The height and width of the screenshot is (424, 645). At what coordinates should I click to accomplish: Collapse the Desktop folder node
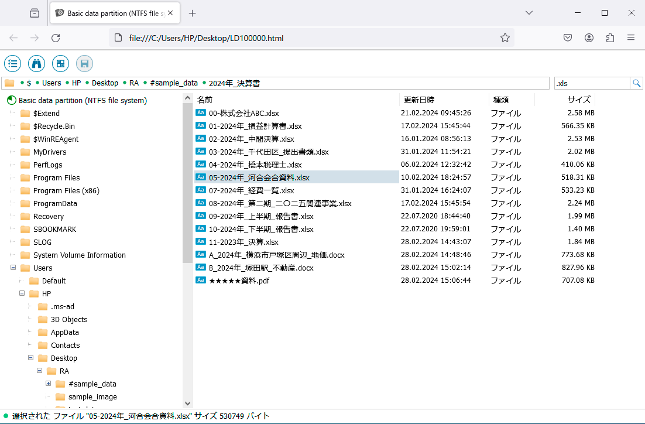tap(31, 358)
